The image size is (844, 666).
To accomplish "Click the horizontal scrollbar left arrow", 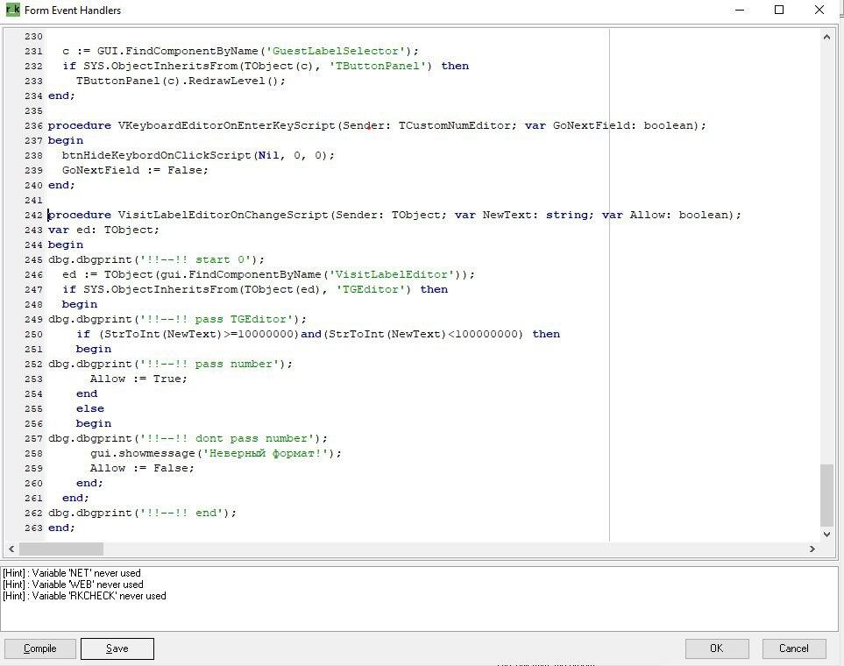I will click(x=11, y=549).
